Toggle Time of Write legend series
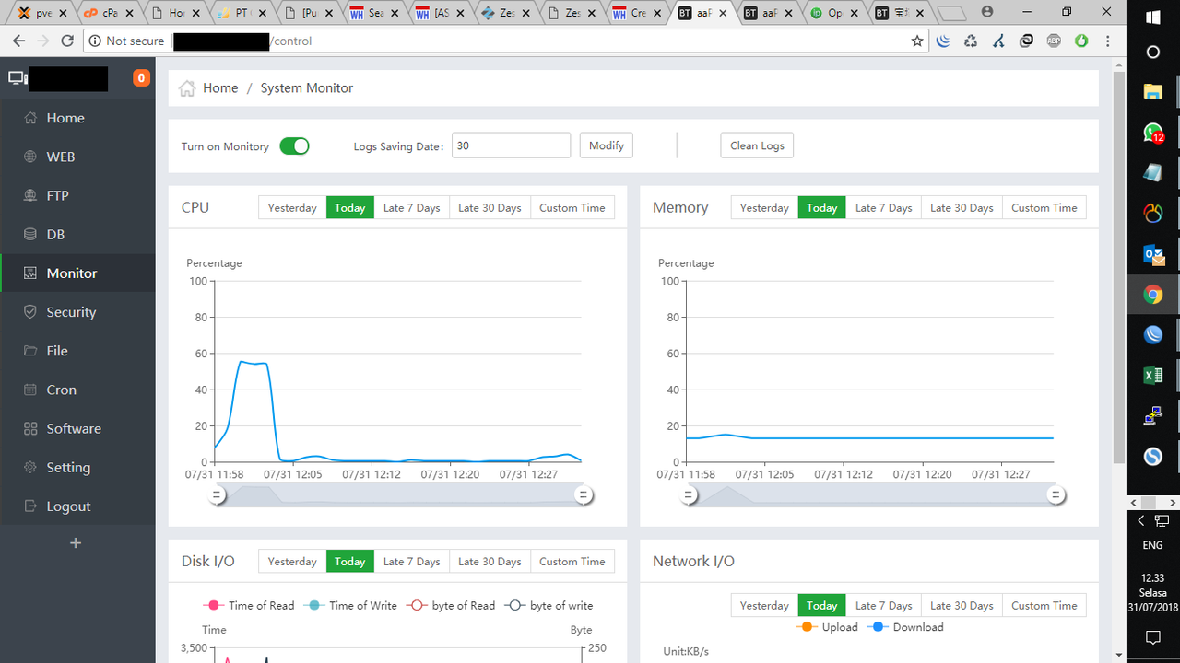Viewport: 1180px width, 663px height. [x=349, y=606]
